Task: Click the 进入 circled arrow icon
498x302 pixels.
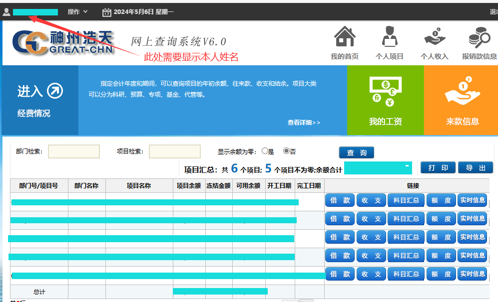Action: click(55, 91)
